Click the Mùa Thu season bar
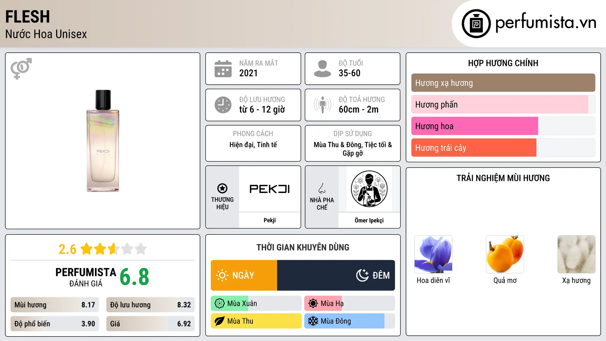The image size is (606, 341). [x=256, y=321]
